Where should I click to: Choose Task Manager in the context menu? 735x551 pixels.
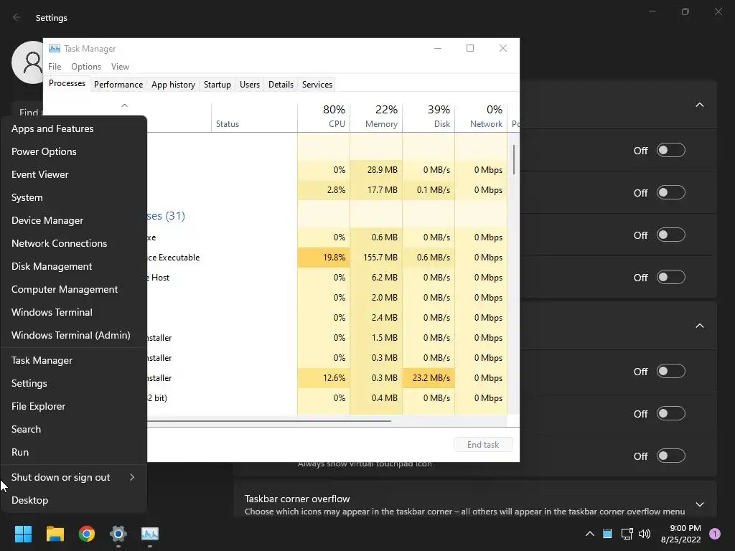(x=74, y=360)
